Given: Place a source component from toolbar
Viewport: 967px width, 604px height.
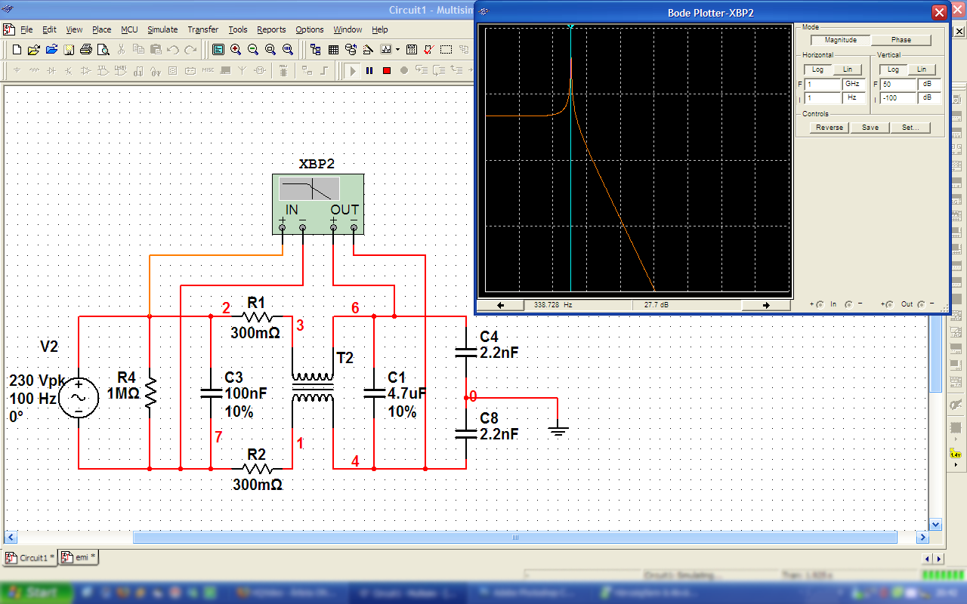Looking at the screenshot, I should [17, 70].
